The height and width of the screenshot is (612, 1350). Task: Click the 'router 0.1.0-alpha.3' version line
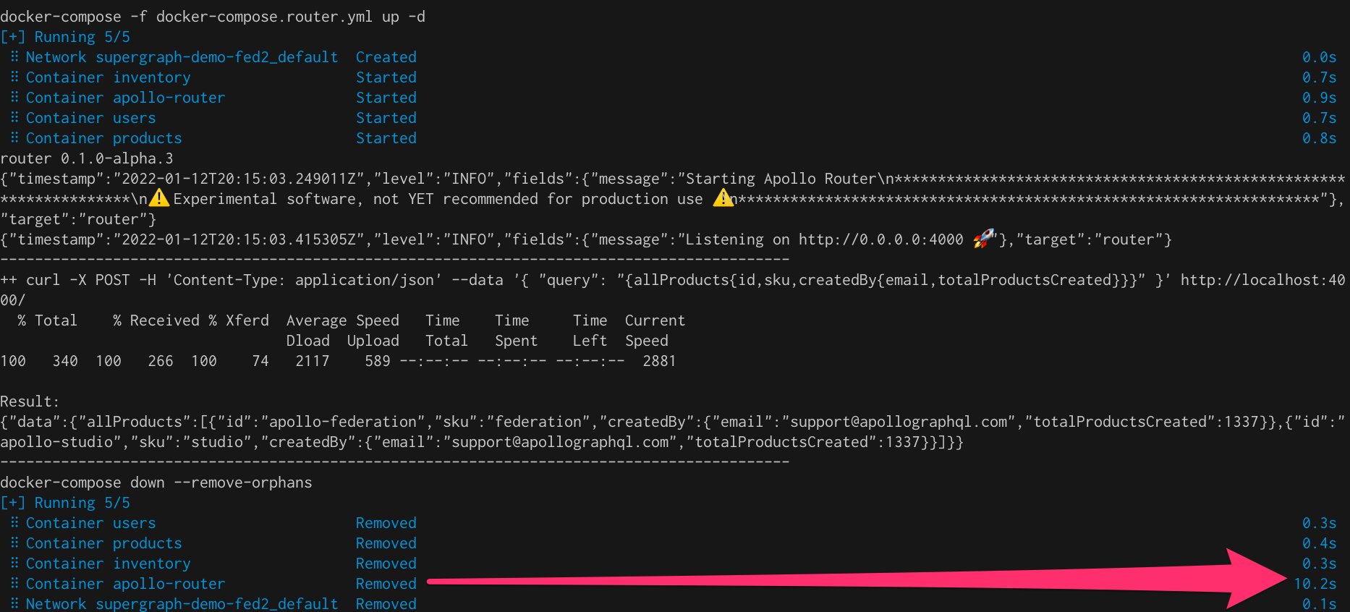tap(87, 158)
